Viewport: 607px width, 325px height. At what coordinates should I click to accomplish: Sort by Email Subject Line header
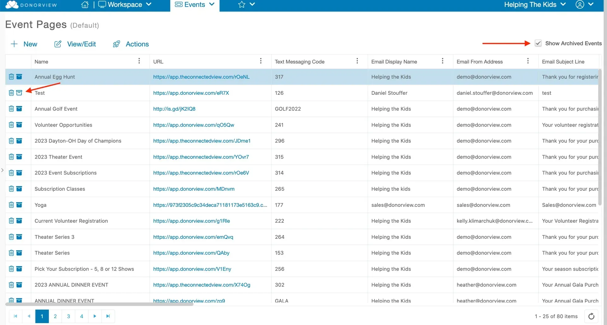[x=563, y=62]
